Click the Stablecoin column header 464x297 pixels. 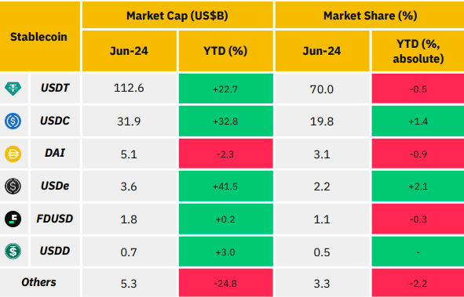click(x=40, y=36)
